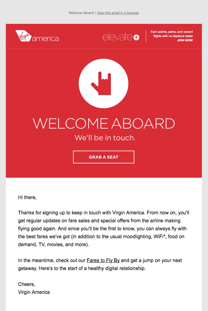Click the GRAB A SEAT button

pyautogui.click(x=104, y=157)
